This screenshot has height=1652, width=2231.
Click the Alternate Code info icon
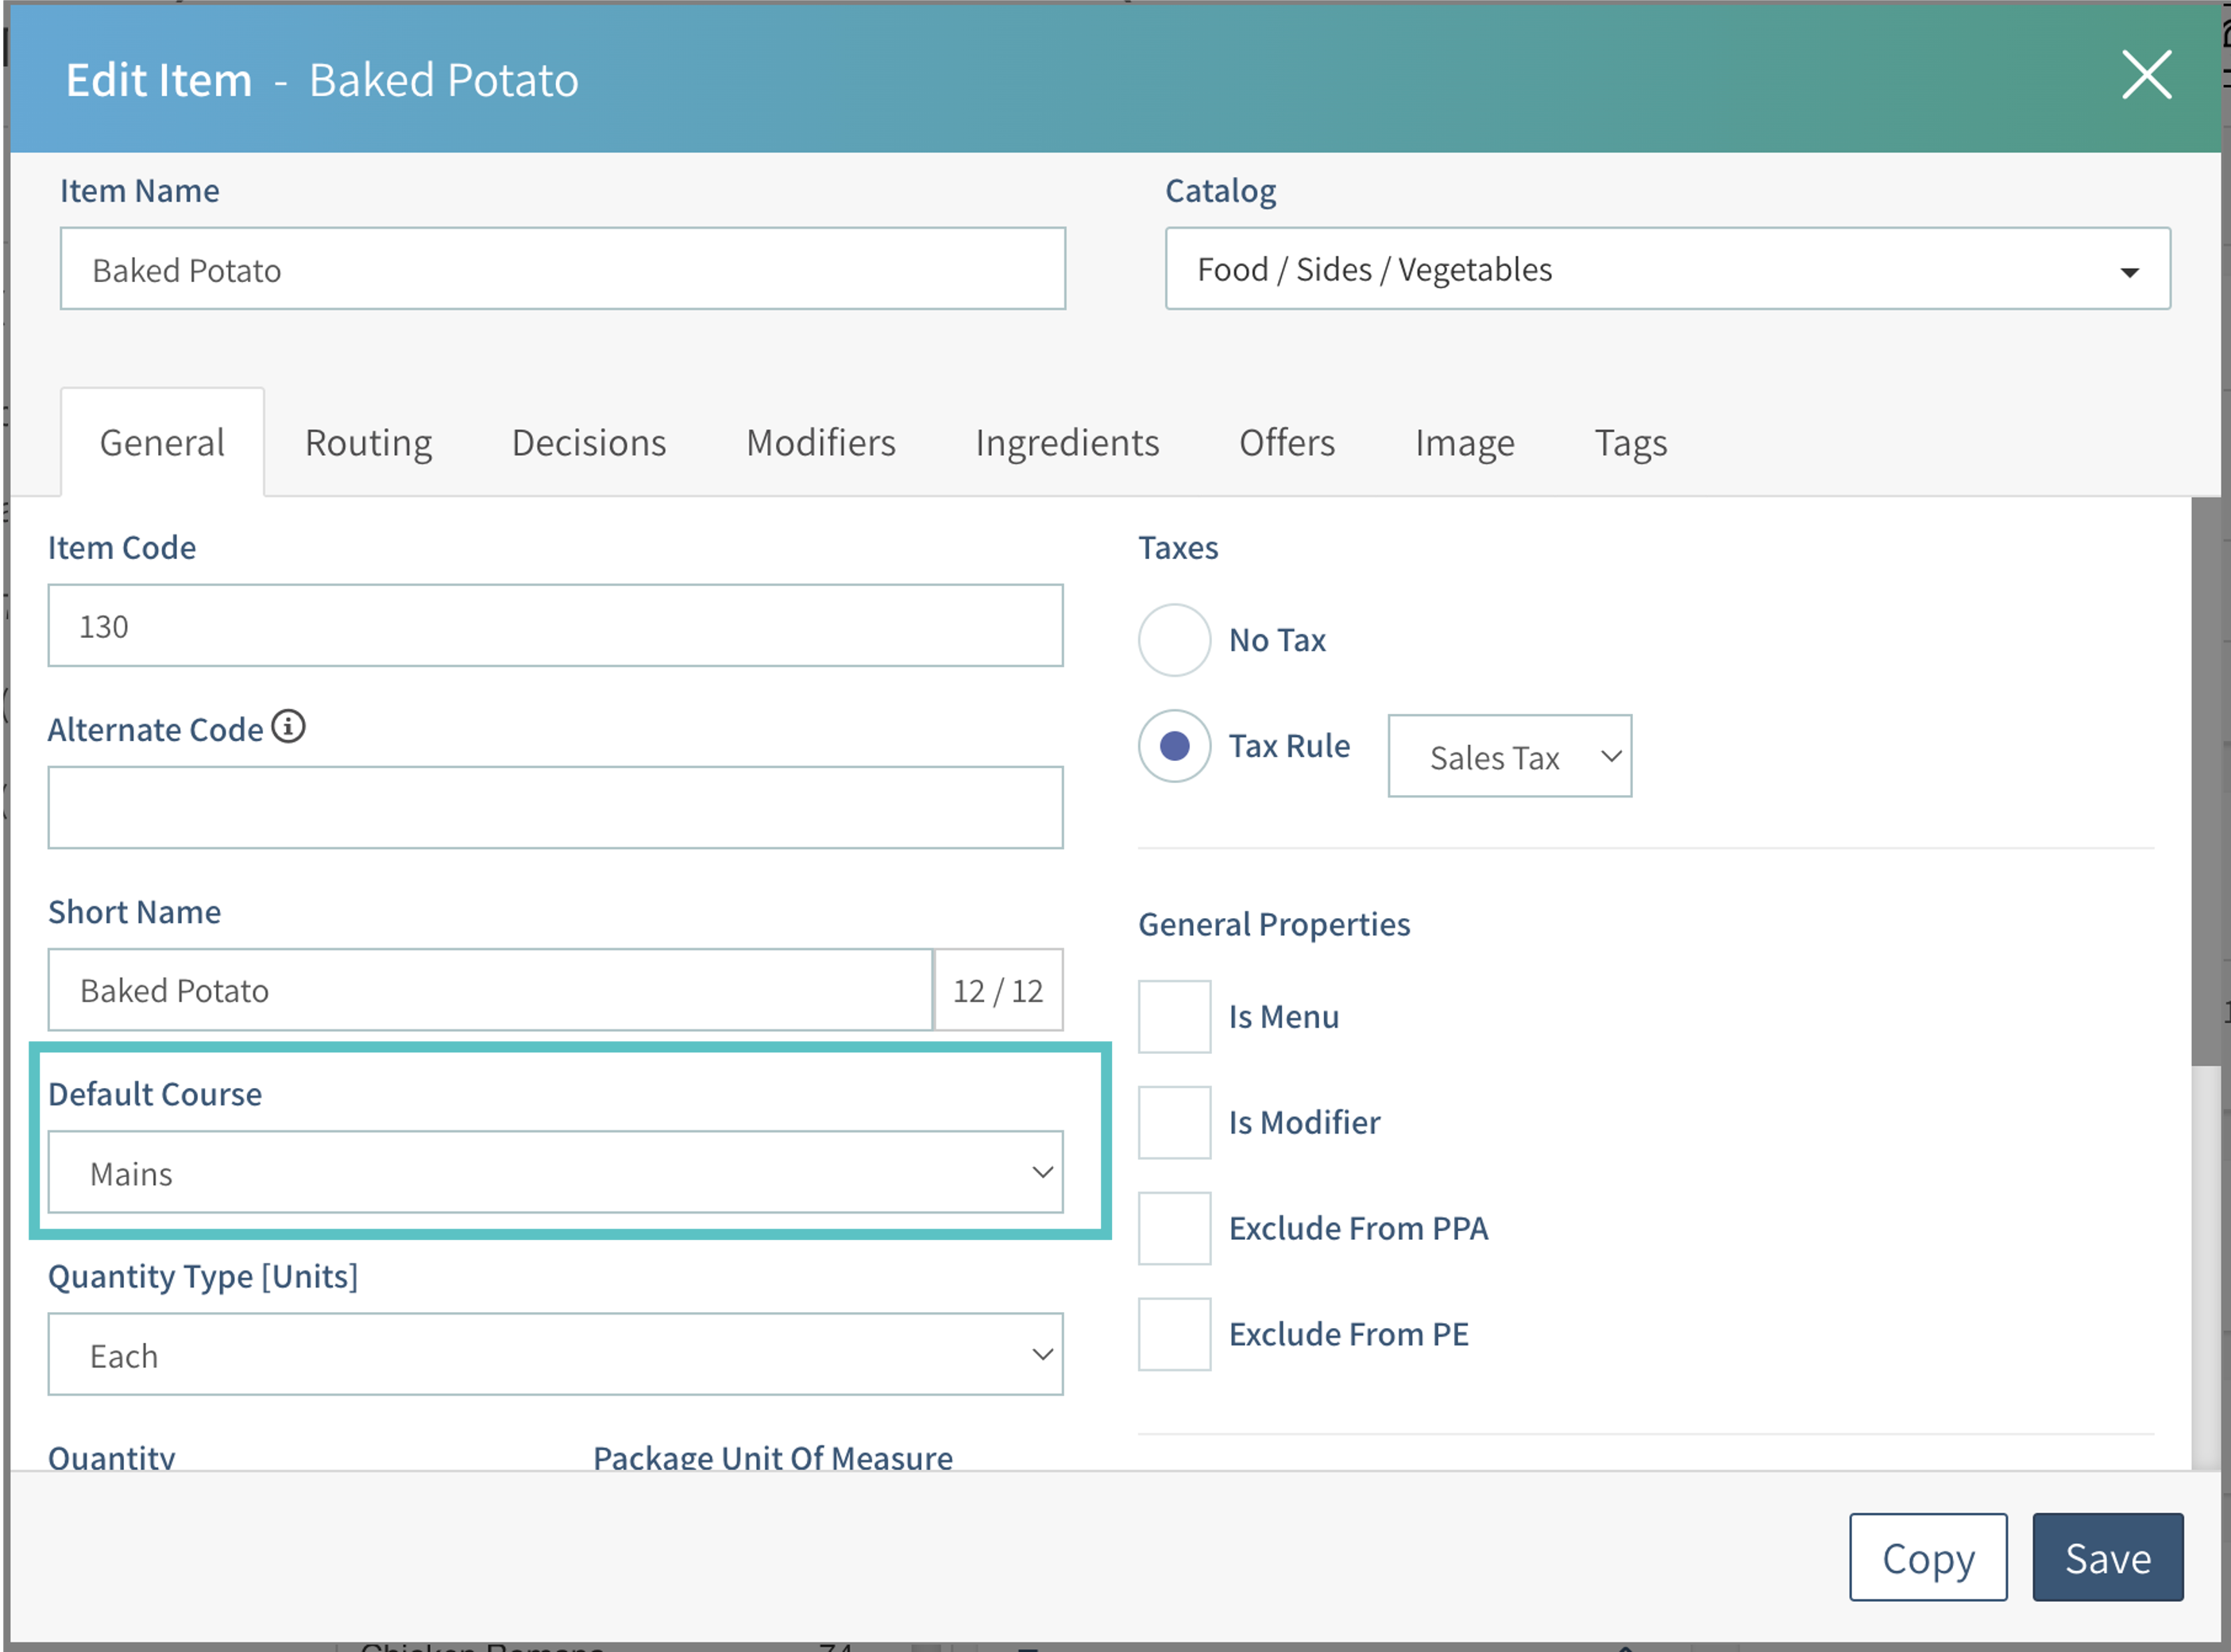pos(289,727)
